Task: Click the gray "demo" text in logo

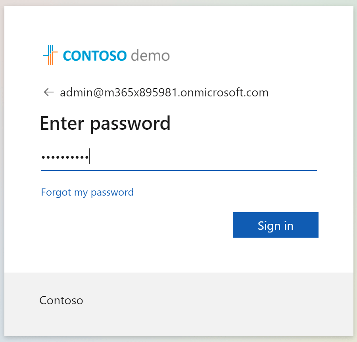Action: tap(150, 56)
